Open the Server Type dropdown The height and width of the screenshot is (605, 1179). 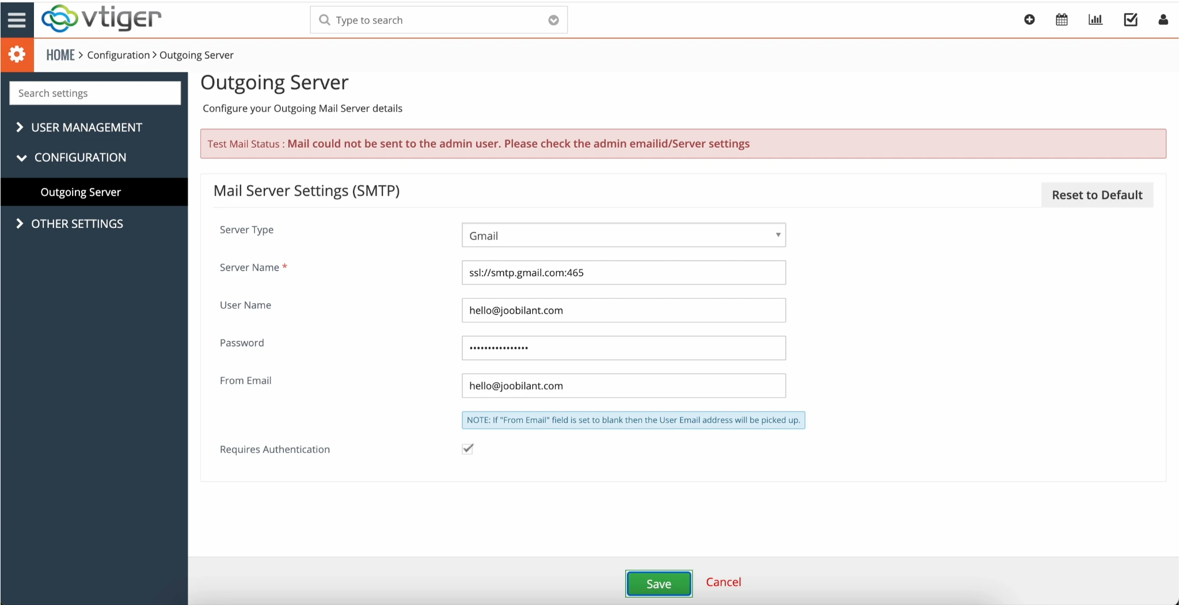623,235
